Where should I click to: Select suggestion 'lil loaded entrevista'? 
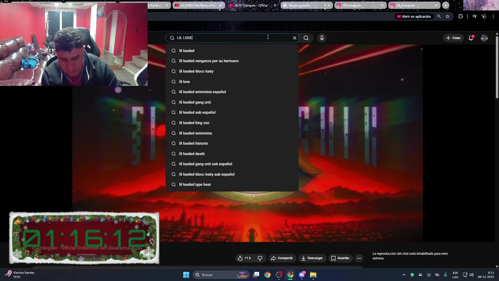point(232,133)
